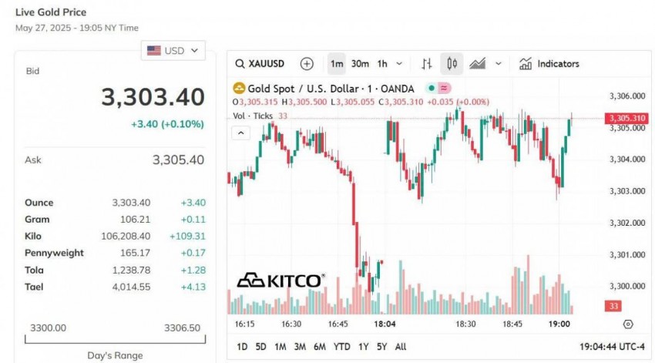
Task: Select the 5D date range
Action: coord(260,347)
